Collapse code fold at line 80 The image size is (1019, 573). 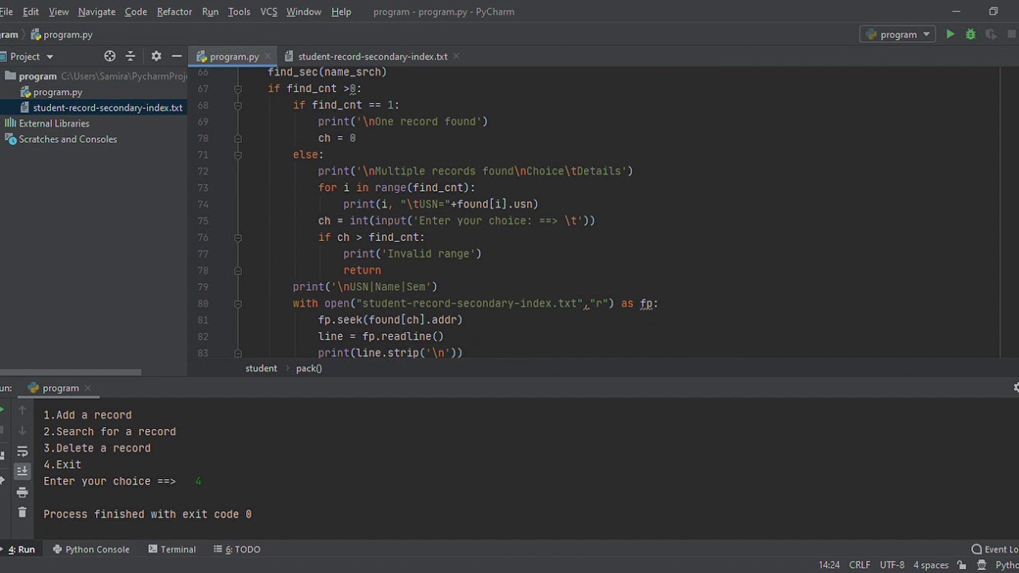pyautogui.click(x=237, y=303)
